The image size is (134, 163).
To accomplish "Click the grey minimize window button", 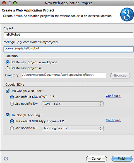I will pos(10,3).
